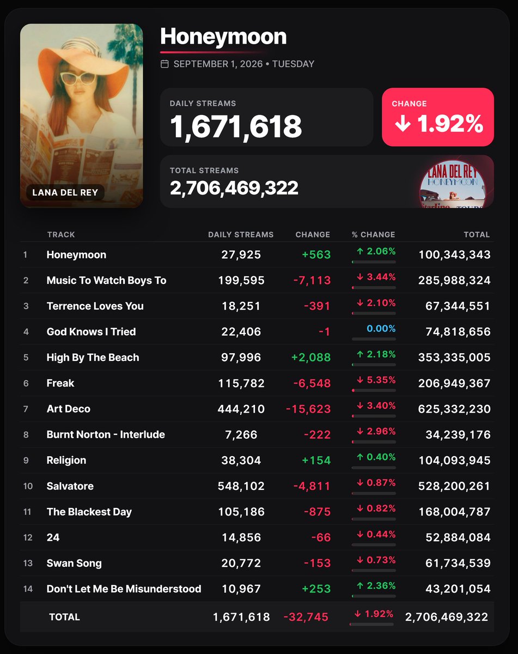This screenshot has height=654, width=518.
Task: Click High By The Beach total 353,335,005
Action: tap(454, 358)
